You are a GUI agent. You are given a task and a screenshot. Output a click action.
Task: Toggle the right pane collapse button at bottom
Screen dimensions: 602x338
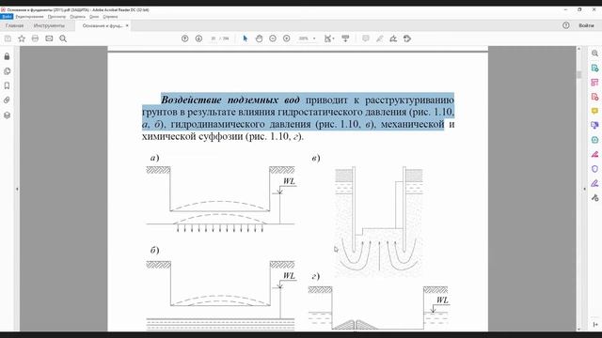tap(594, 325)
